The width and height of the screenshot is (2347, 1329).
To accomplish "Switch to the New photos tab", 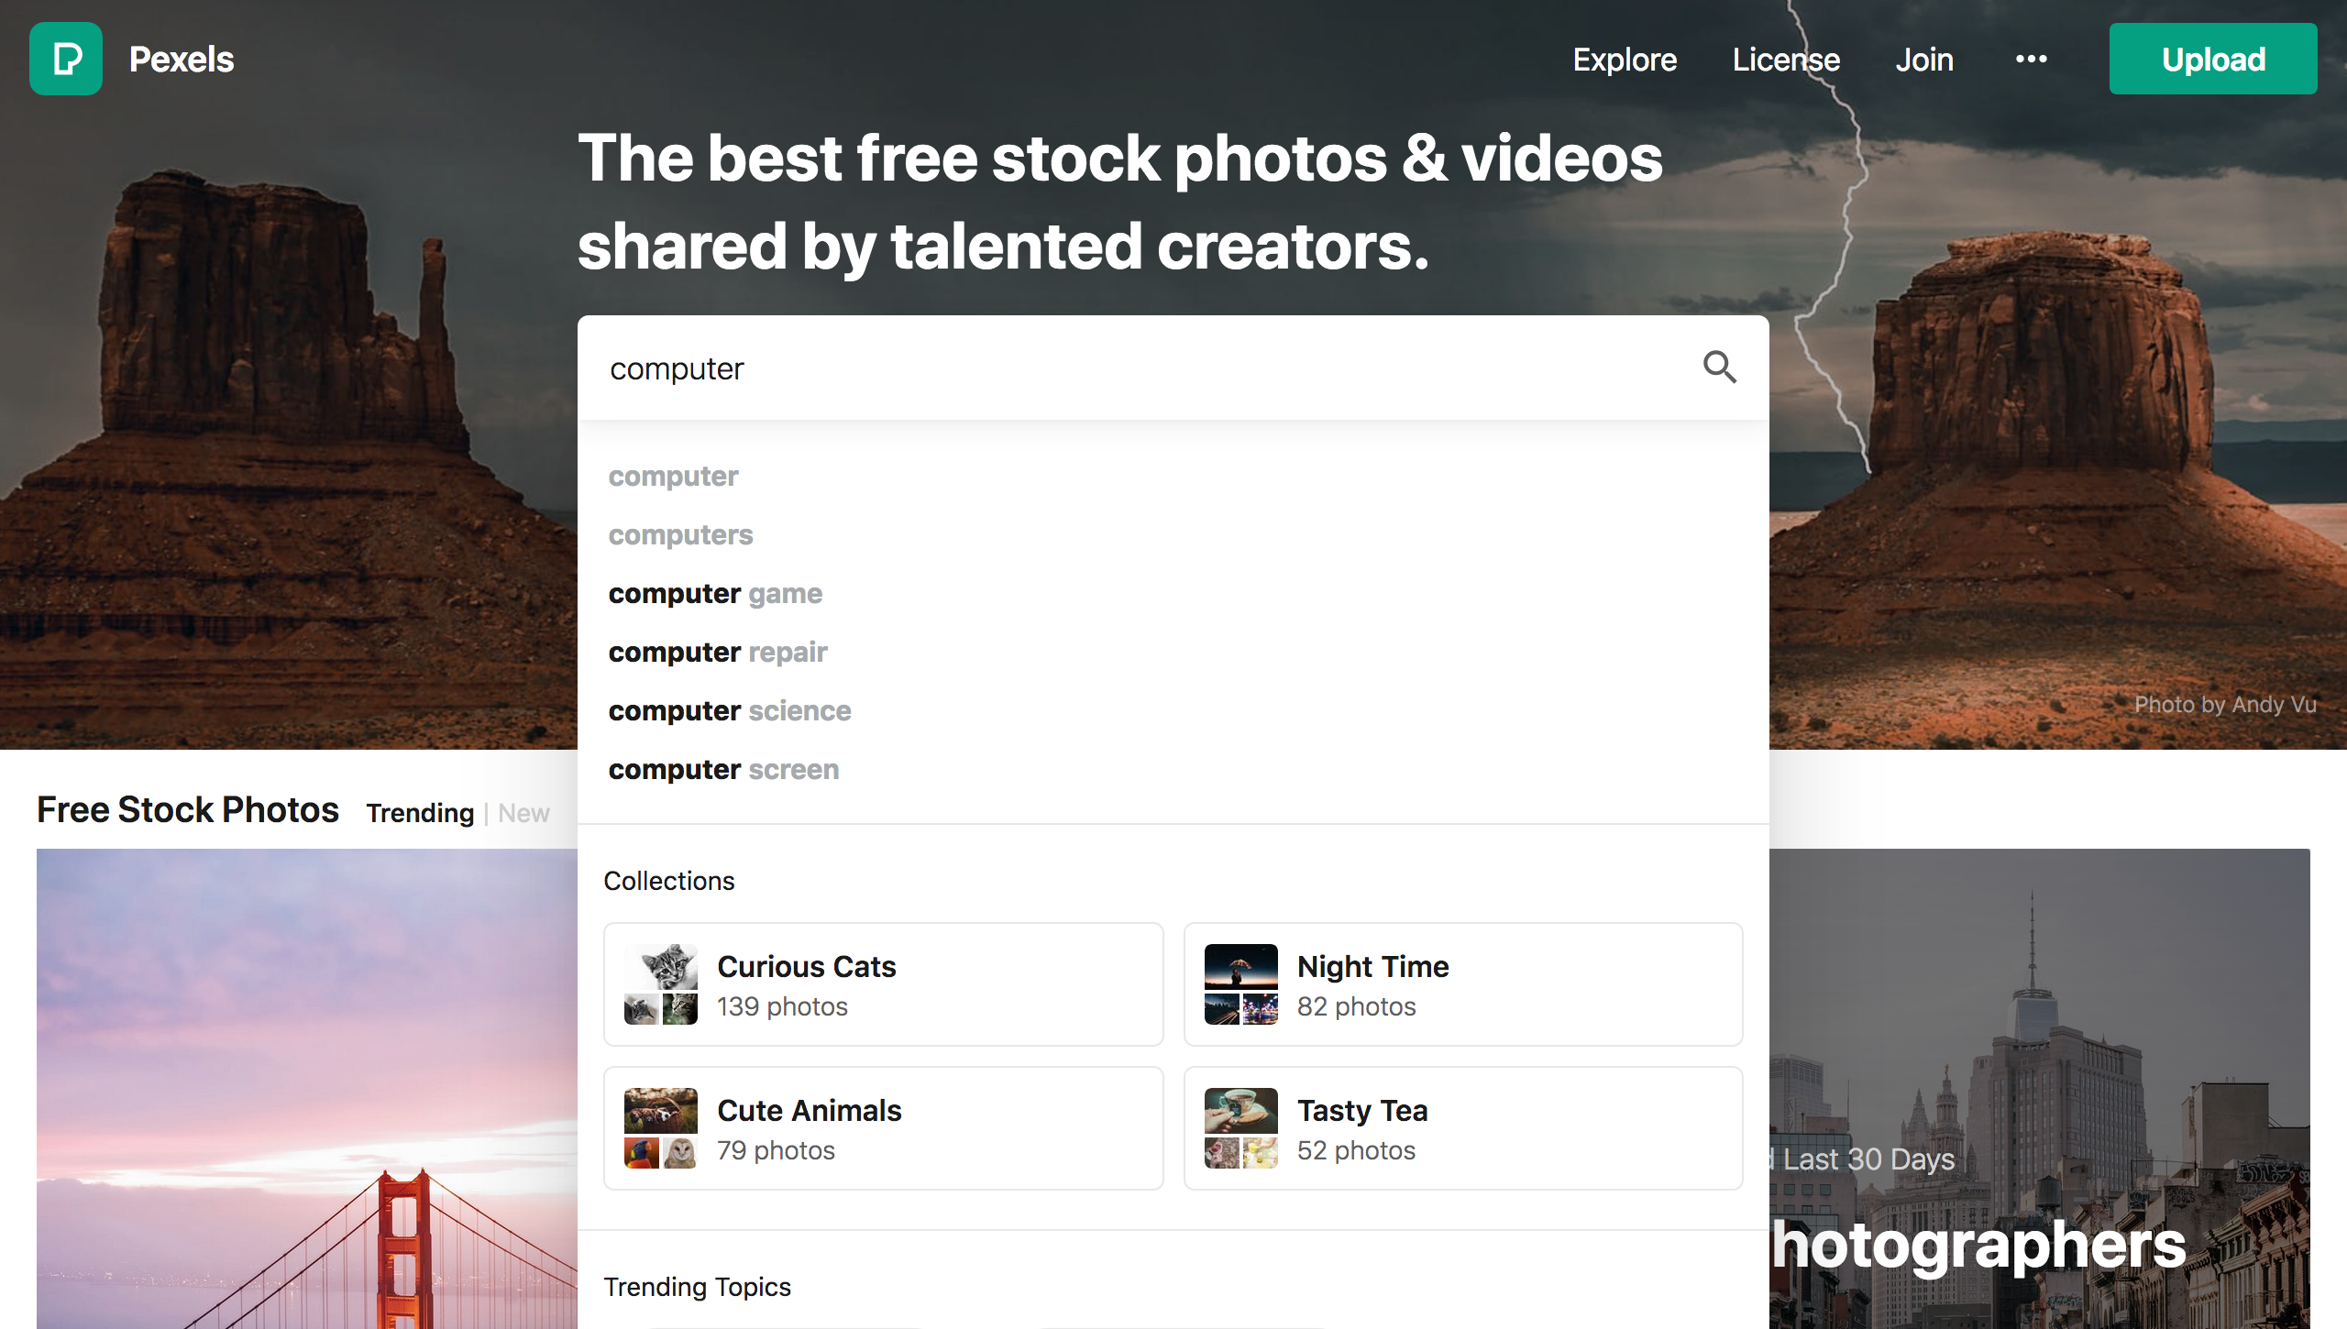I will click(523, 813).
